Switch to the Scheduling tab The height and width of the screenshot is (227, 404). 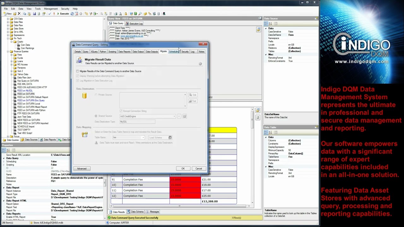174,52
